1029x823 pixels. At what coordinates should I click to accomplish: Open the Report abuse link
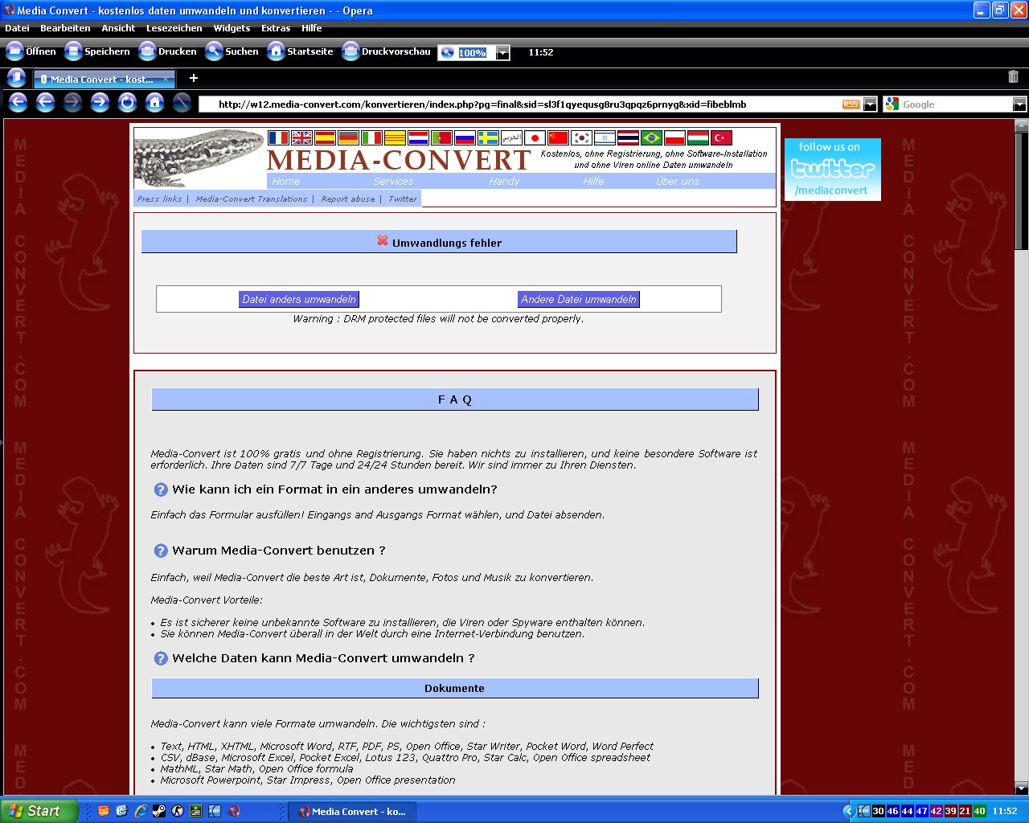[x=348, y=199]
